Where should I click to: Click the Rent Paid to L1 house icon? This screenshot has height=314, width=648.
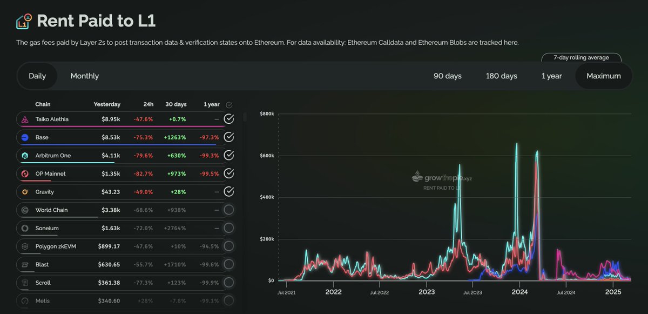24,21
